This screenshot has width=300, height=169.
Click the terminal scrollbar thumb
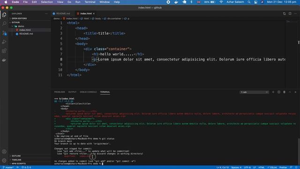[299, 151]
